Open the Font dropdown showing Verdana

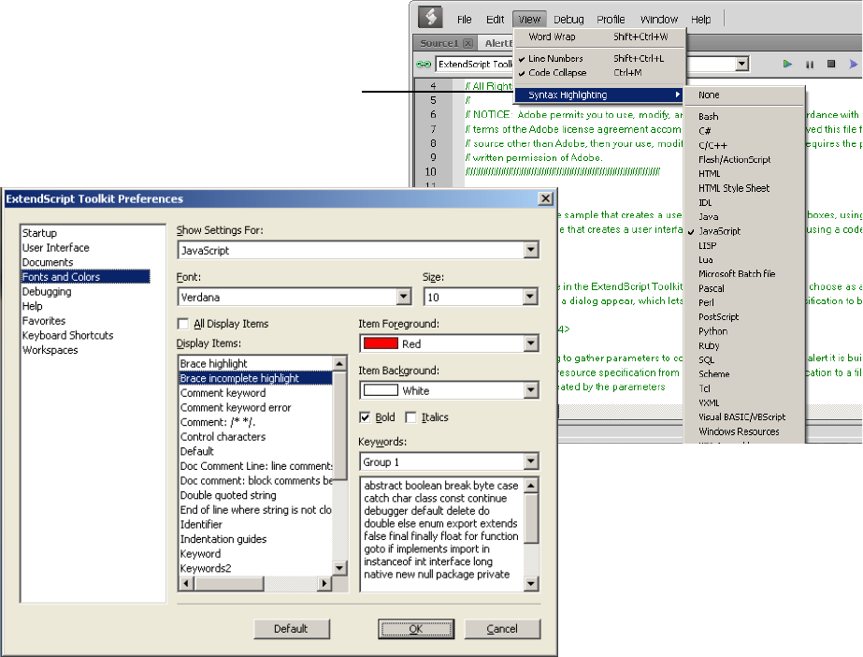pyautogui.click(x=404, y=297)
